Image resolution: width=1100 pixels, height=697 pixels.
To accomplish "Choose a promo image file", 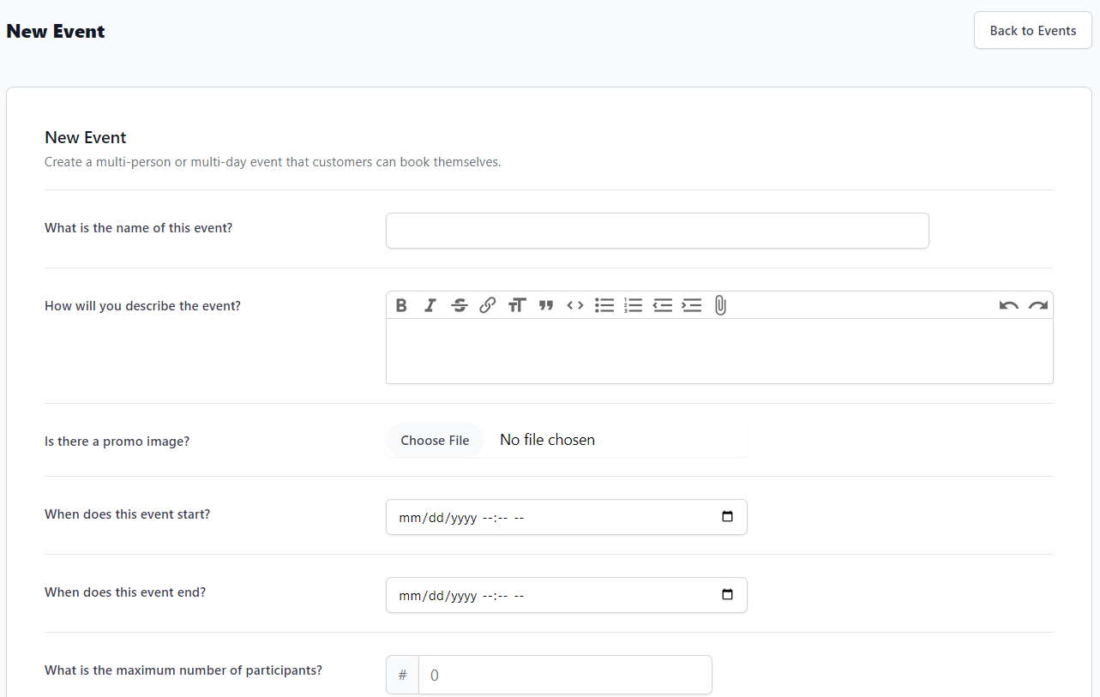I will [x=435, y=440].
